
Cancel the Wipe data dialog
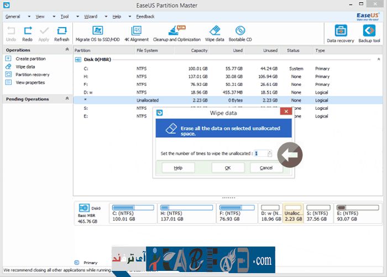tap(266, 167)
